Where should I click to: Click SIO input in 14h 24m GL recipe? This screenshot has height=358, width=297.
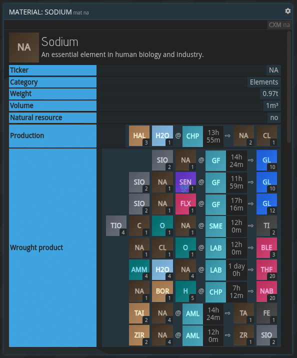click(162, 160)
